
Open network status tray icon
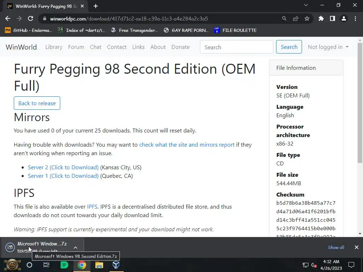(306, 265)
